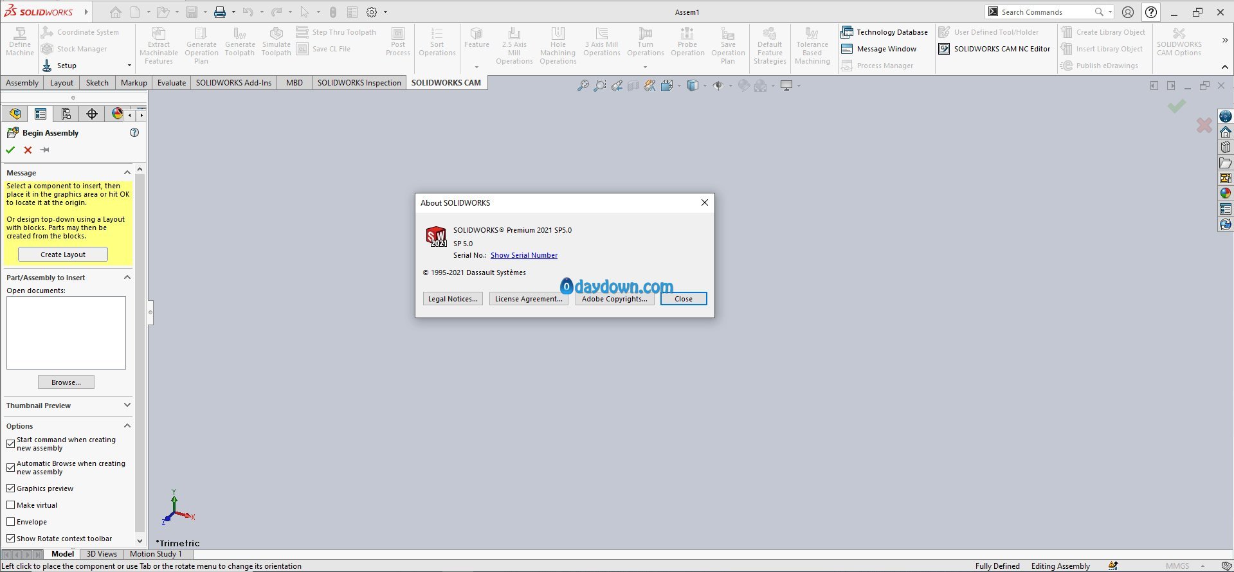
Task: Open the DimXpertManager crosshair tab
Action: [92, 114]
